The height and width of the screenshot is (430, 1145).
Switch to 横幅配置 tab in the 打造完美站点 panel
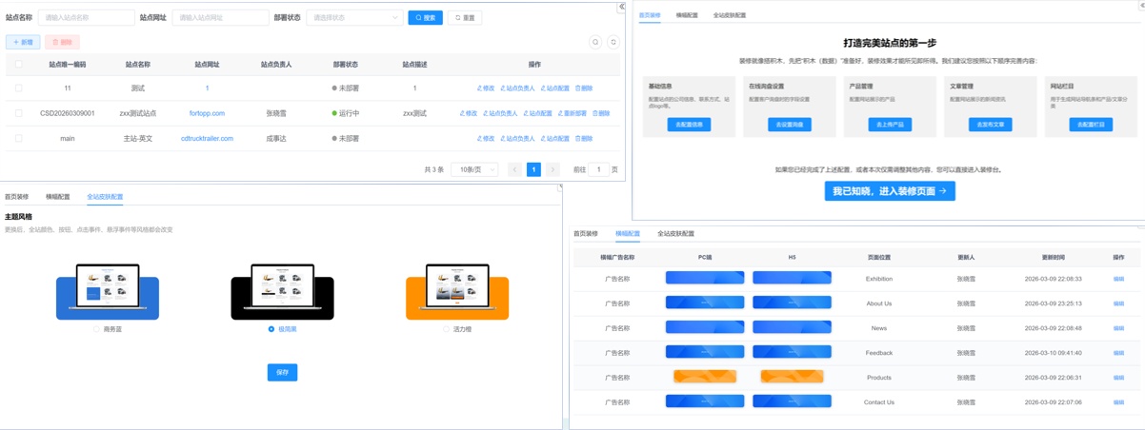(687, 15)
